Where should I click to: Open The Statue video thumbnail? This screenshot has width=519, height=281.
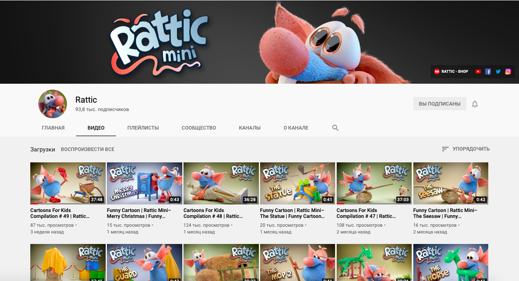point(298,183)
